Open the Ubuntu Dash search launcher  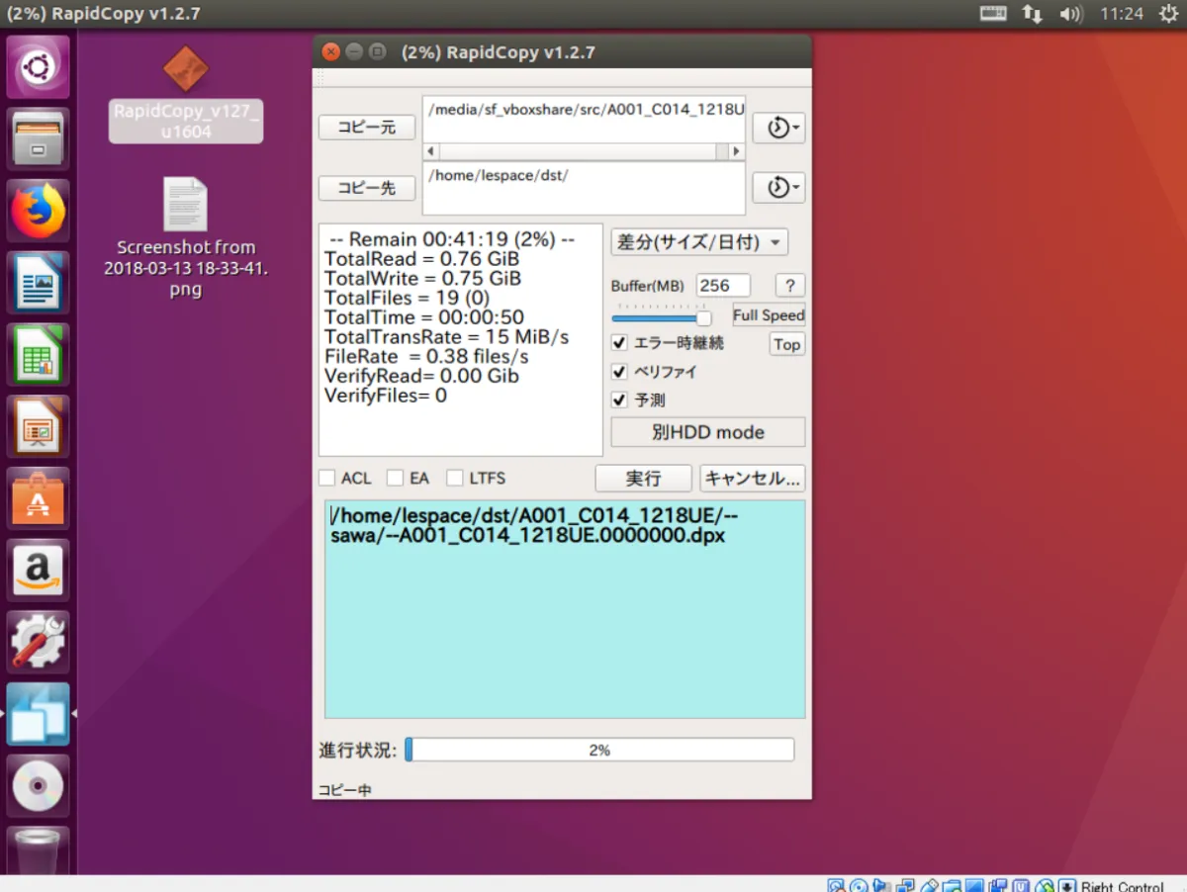tap(39, 67)
